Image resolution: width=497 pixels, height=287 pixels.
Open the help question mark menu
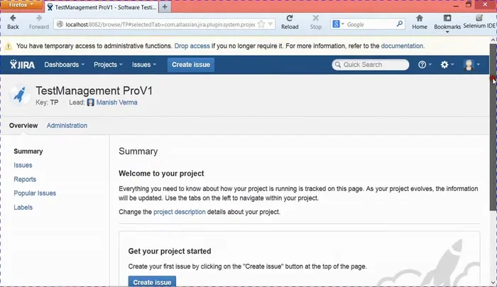425,65
